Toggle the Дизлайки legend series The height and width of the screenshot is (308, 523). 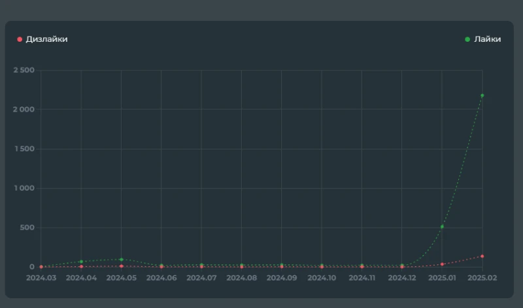tap(42, 39)
